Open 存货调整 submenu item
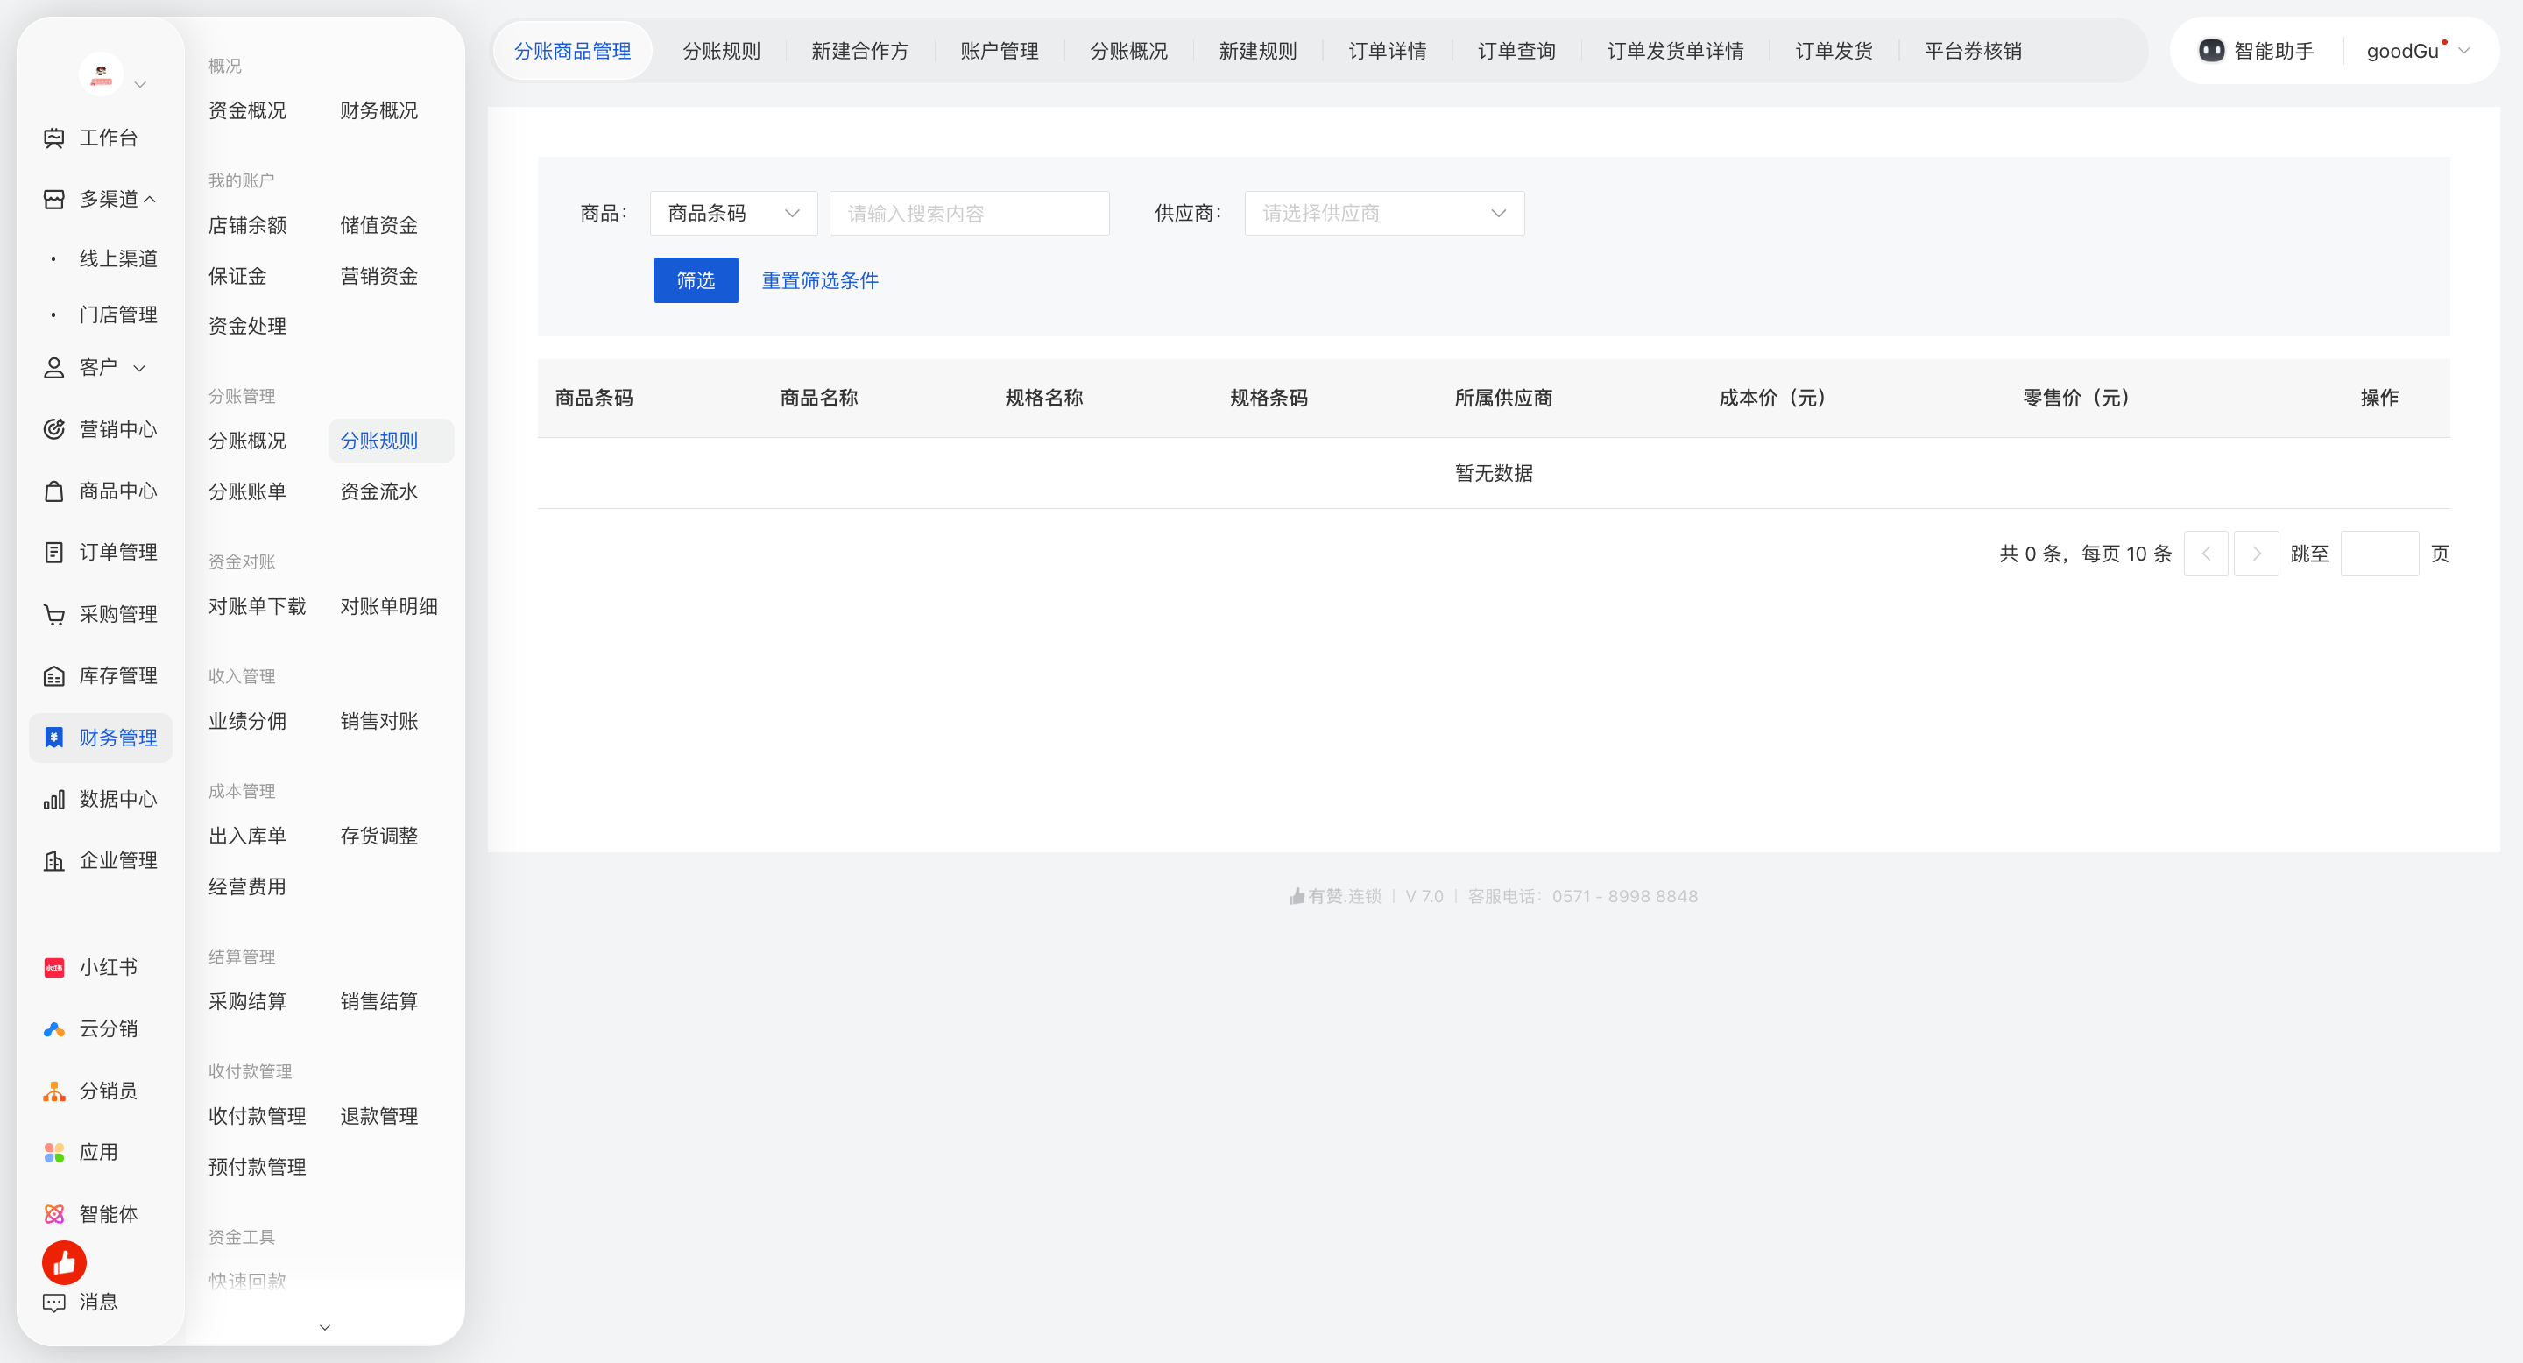2523x1363 pixels. point(379,837)
